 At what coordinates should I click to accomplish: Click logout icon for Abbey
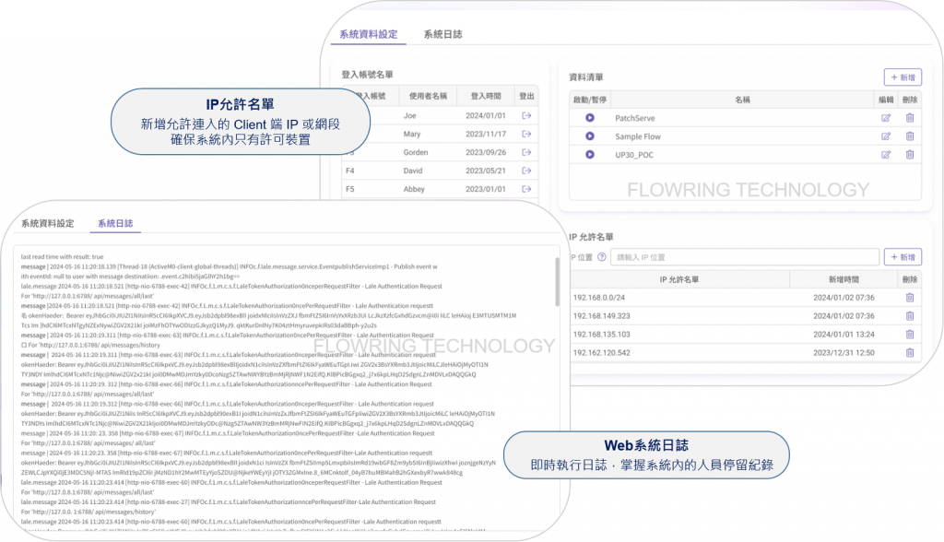pyautogui.click(x=526, y=190)
